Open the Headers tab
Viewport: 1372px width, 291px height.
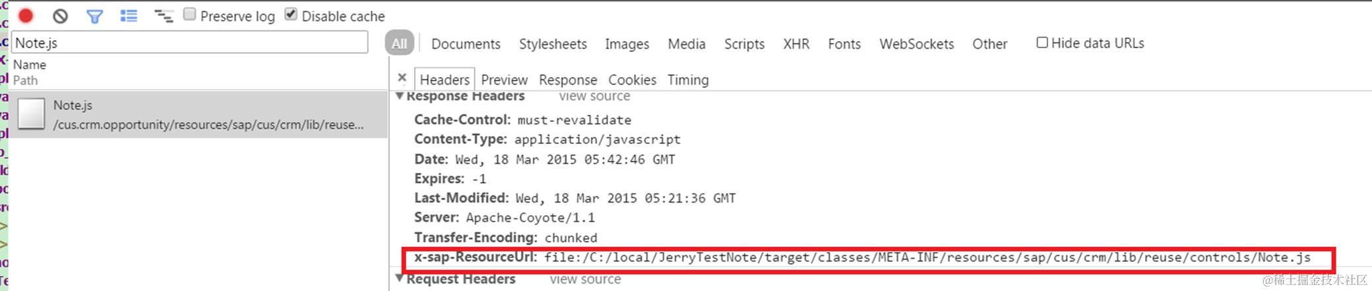(445, 80)
